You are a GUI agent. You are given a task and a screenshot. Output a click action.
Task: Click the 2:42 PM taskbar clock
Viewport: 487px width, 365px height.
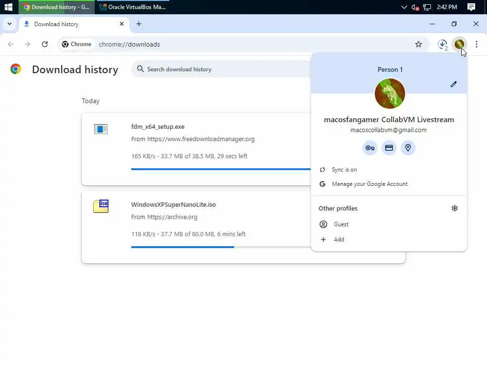(447, 7)
